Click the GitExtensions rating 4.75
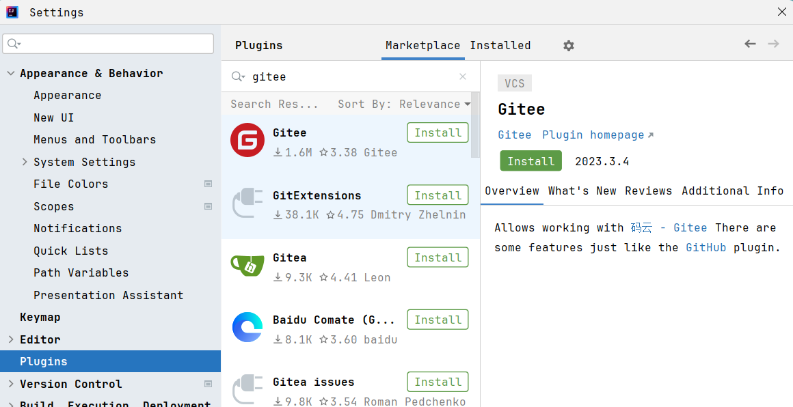 pos(345,214)
